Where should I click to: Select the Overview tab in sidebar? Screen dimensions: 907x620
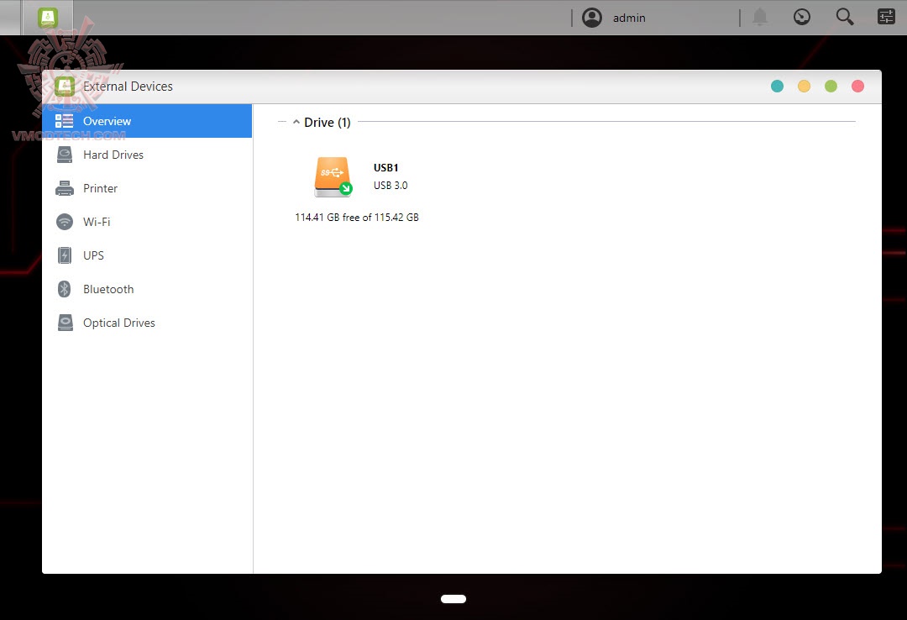coord(147,121)
